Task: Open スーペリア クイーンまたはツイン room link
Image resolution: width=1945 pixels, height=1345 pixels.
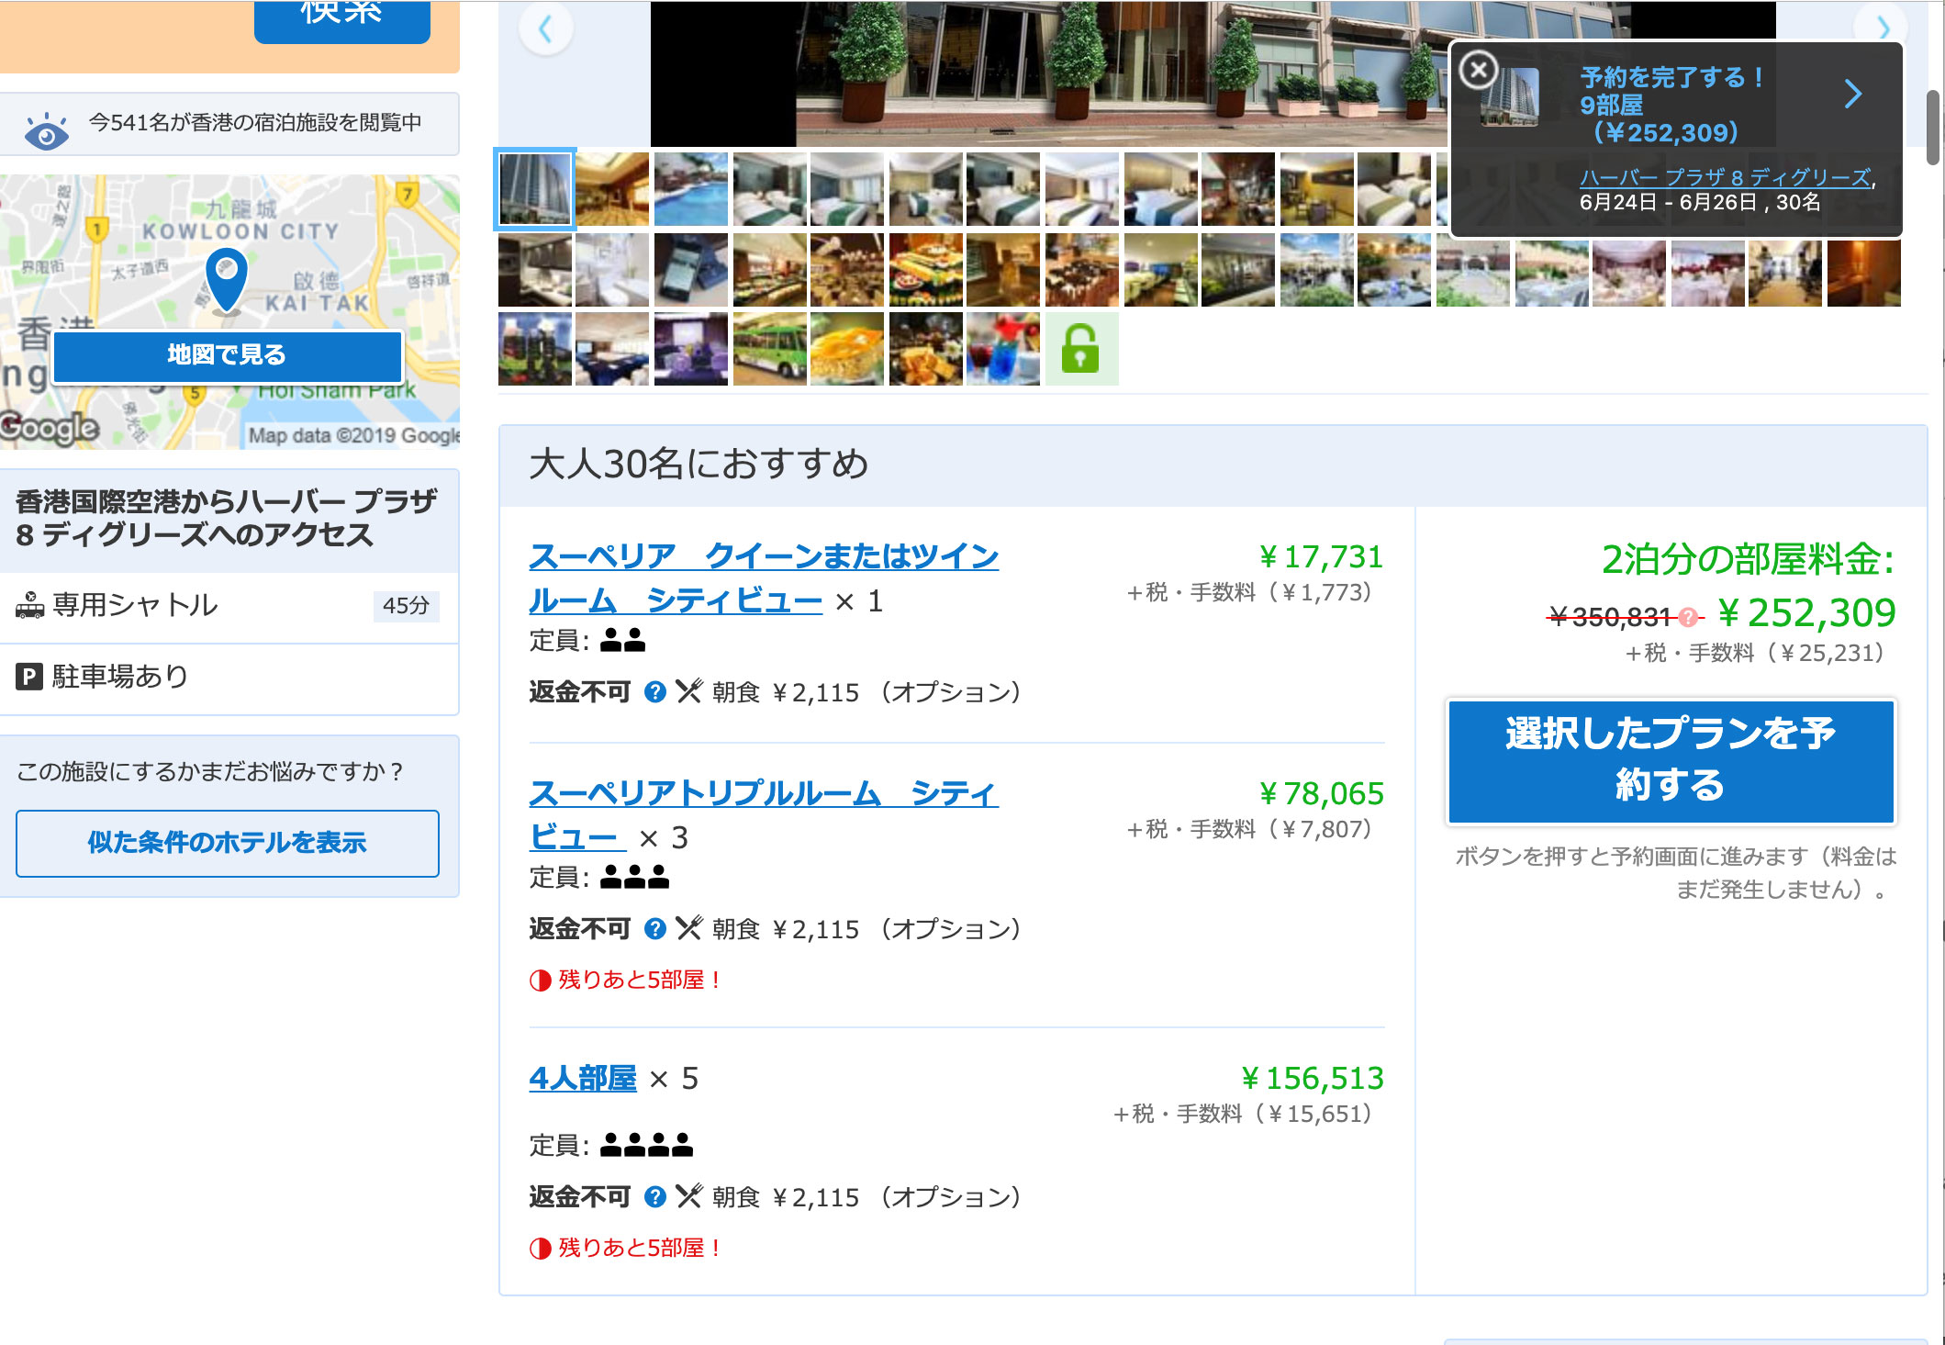Action: (764, 578)
